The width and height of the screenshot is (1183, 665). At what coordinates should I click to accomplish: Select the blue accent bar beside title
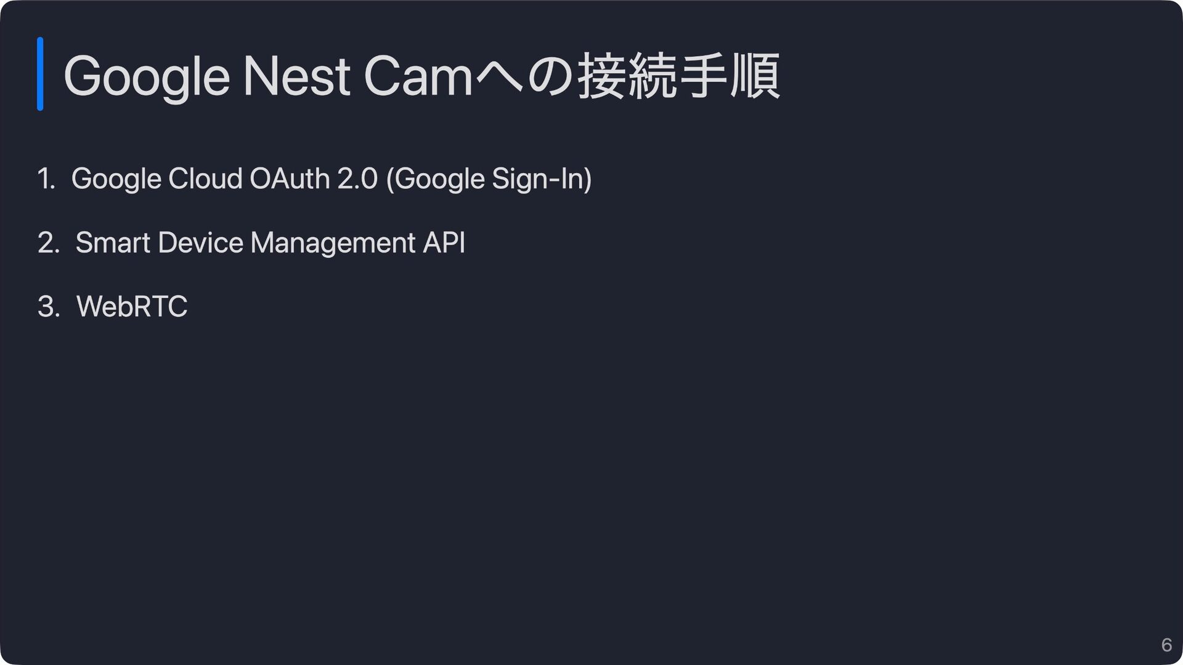[40, 74]
